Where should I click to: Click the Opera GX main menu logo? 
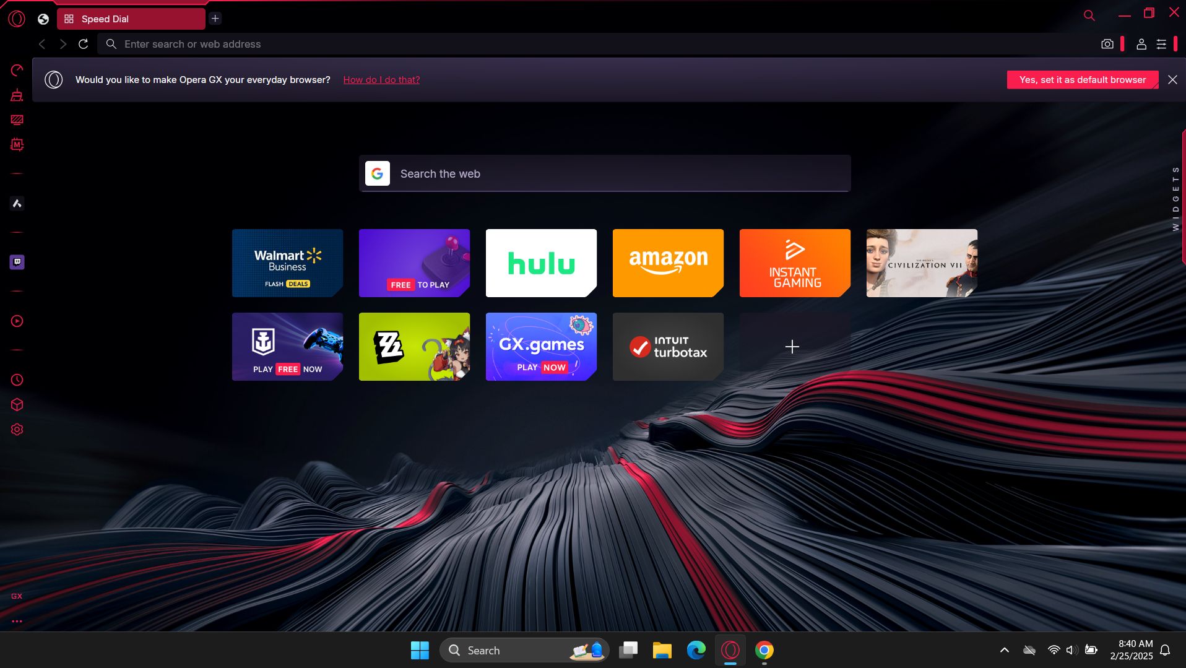(17, 19)
